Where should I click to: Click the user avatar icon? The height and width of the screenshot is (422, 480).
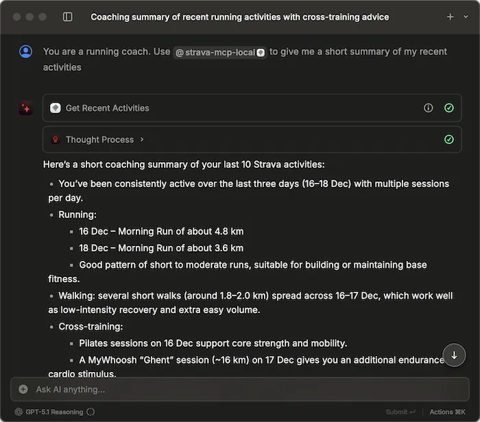pos(26,51)
